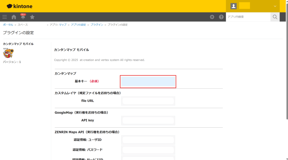Image resolution: width=288 pixels, height=160 pixels.
Task: Open the settings gear icon
Action: tap(212, 17)
